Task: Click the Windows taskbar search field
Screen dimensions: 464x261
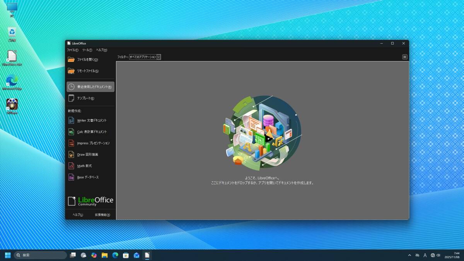Action: click(41, 255)
